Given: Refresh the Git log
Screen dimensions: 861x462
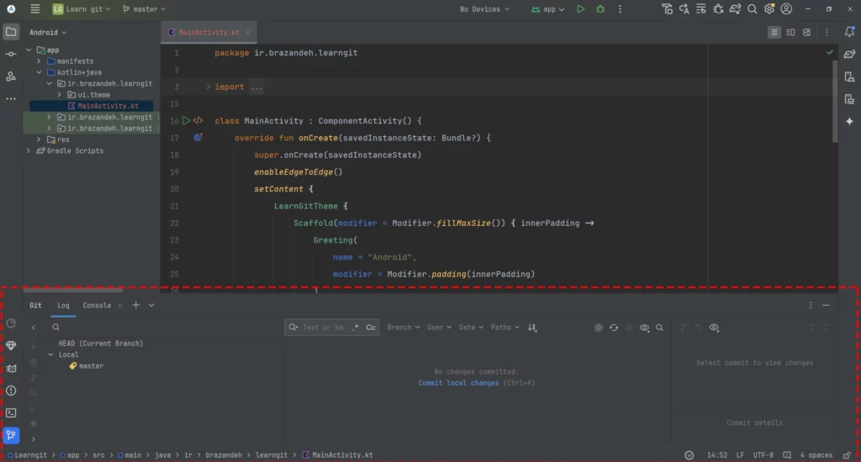Looking at the screenshot, I should click(x=614, y=328).
